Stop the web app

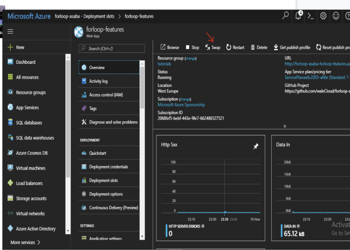click(192, 48)
